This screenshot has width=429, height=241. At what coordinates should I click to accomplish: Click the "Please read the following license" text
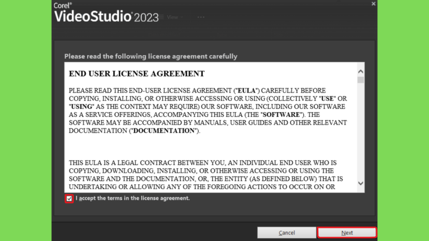pyautogui.click(x=151, y=56)
